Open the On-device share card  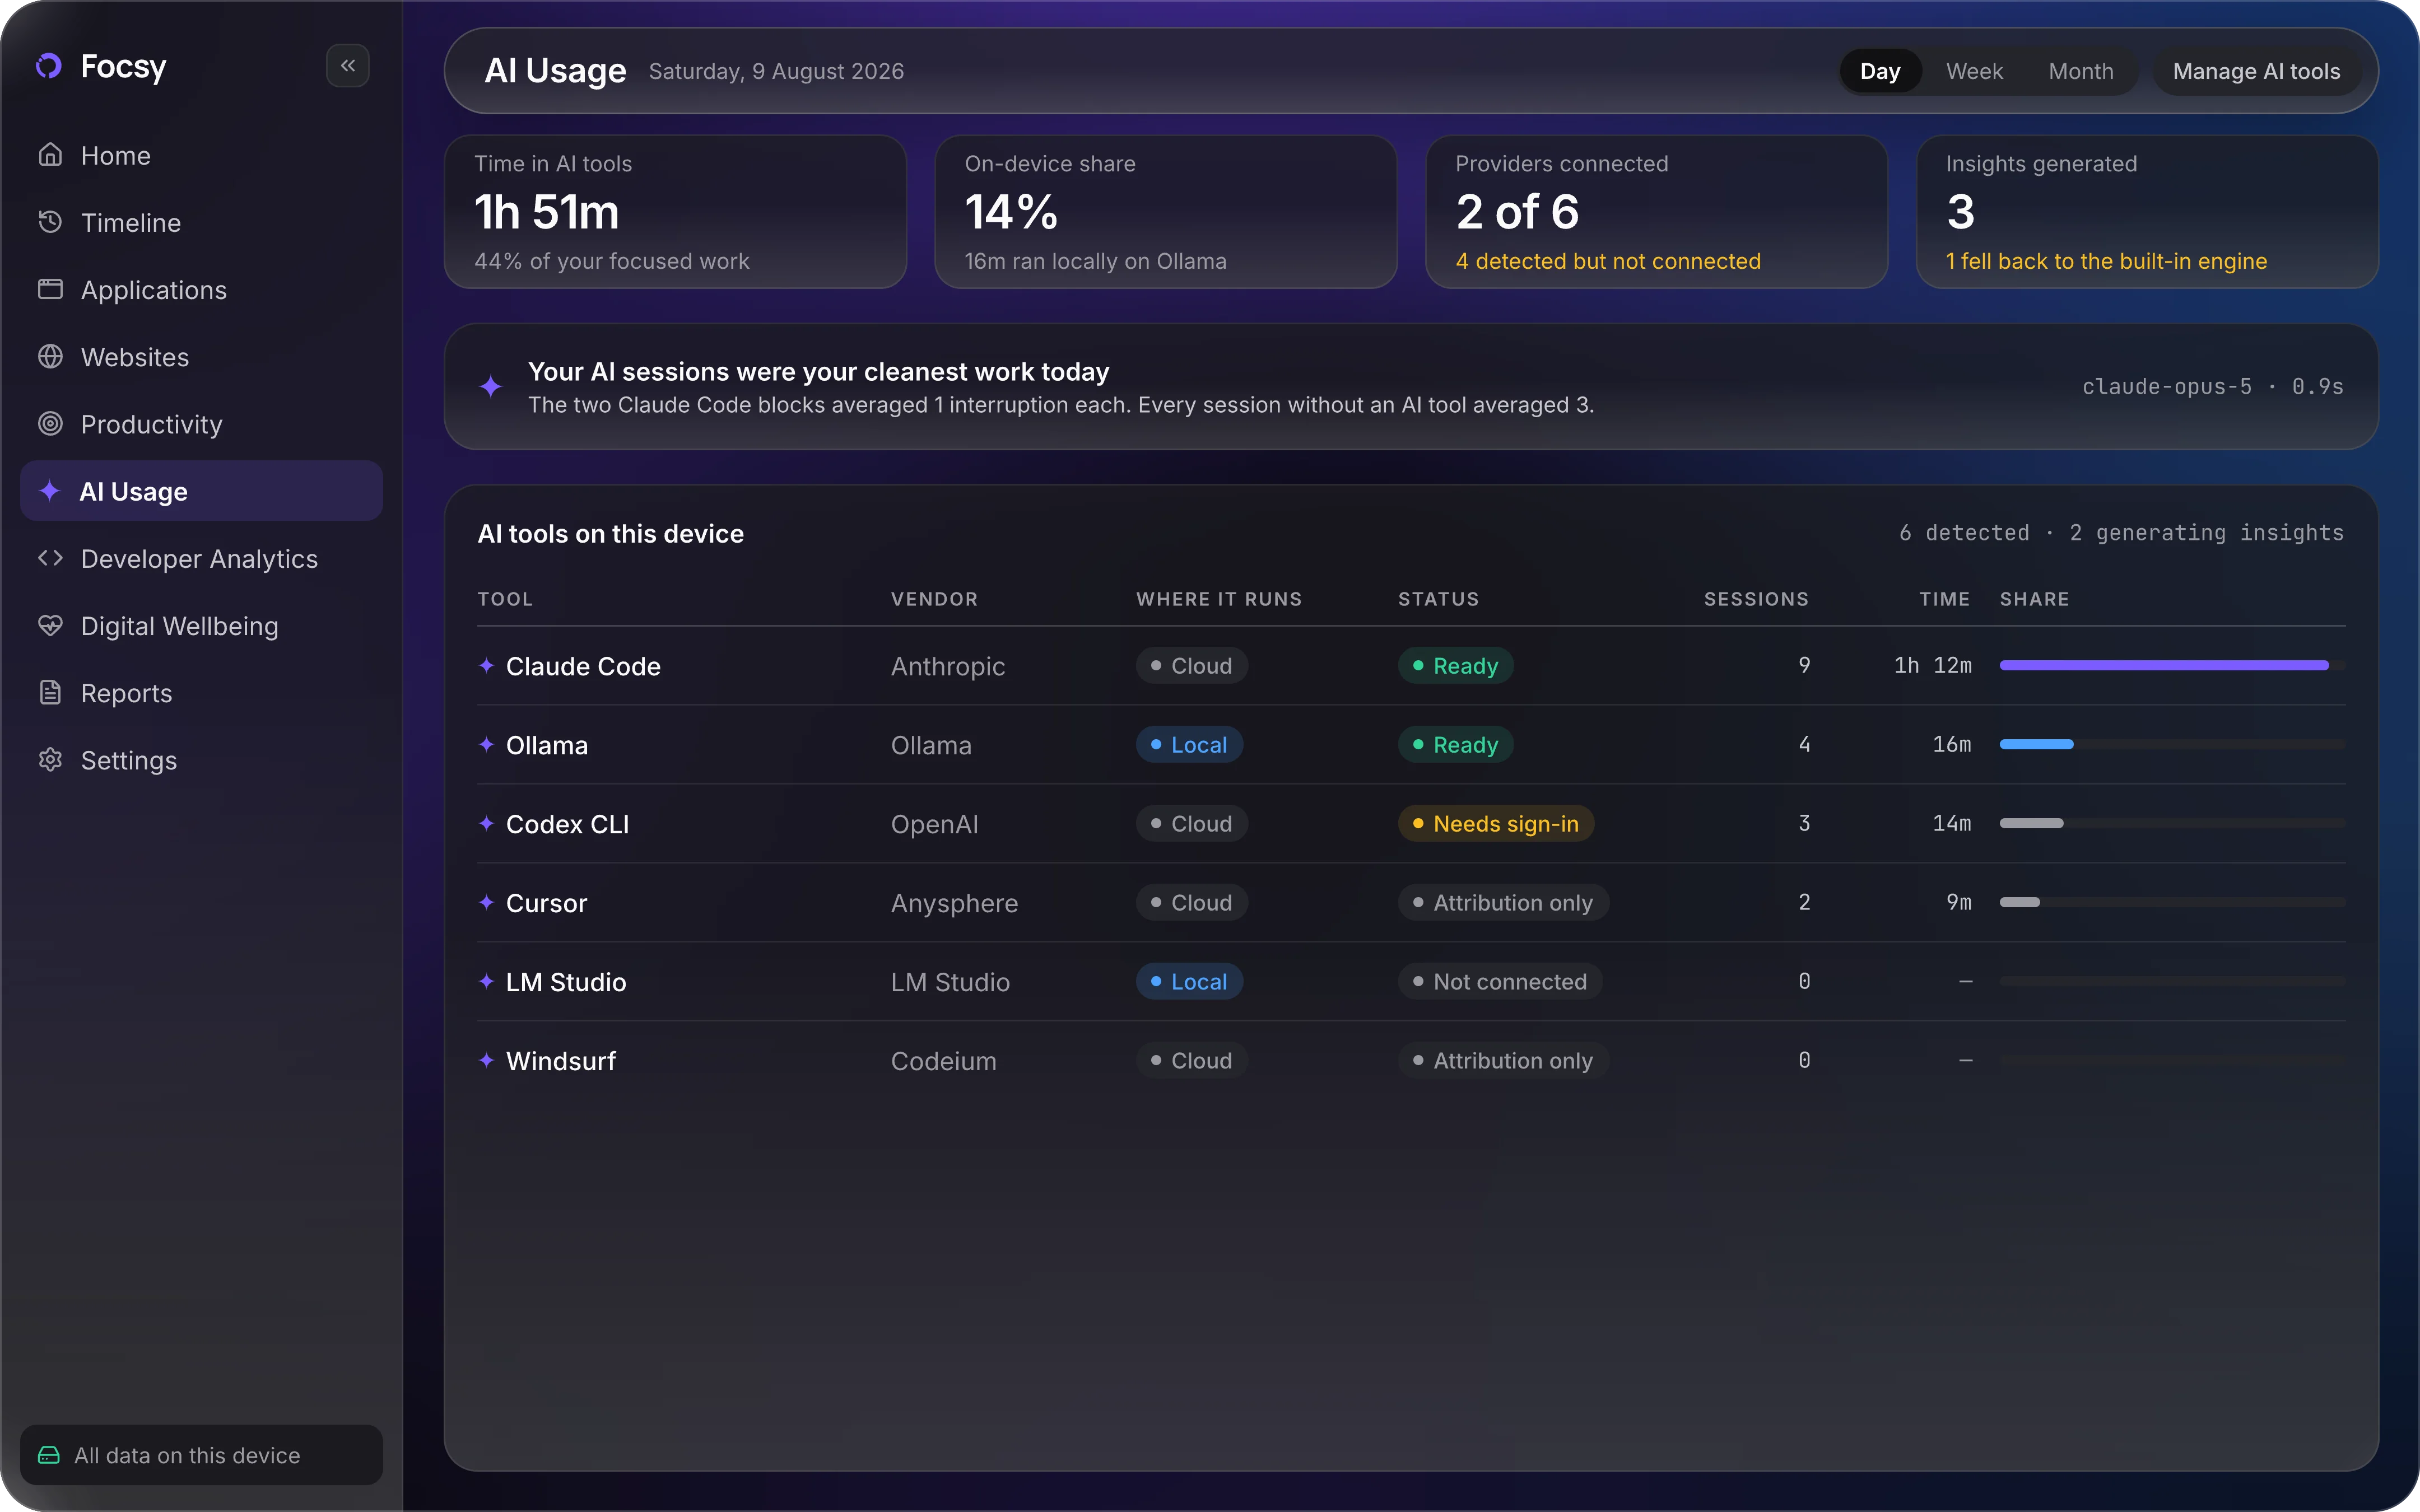(1165, 212)
